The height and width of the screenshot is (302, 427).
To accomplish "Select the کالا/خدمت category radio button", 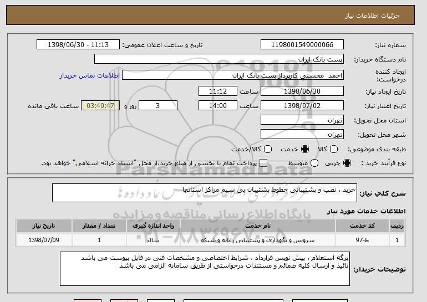I will 268,149.
